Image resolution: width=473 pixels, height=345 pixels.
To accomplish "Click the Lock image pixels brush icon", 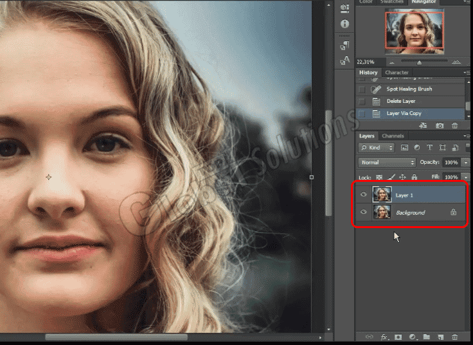I will [391, 177].
